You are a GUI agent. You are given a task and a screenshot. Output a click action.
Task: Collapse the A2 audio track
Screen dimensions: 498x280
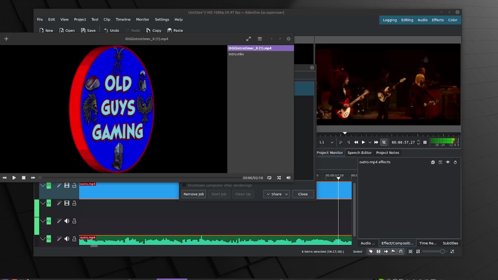pyautogui.click(x=43, y=239)
